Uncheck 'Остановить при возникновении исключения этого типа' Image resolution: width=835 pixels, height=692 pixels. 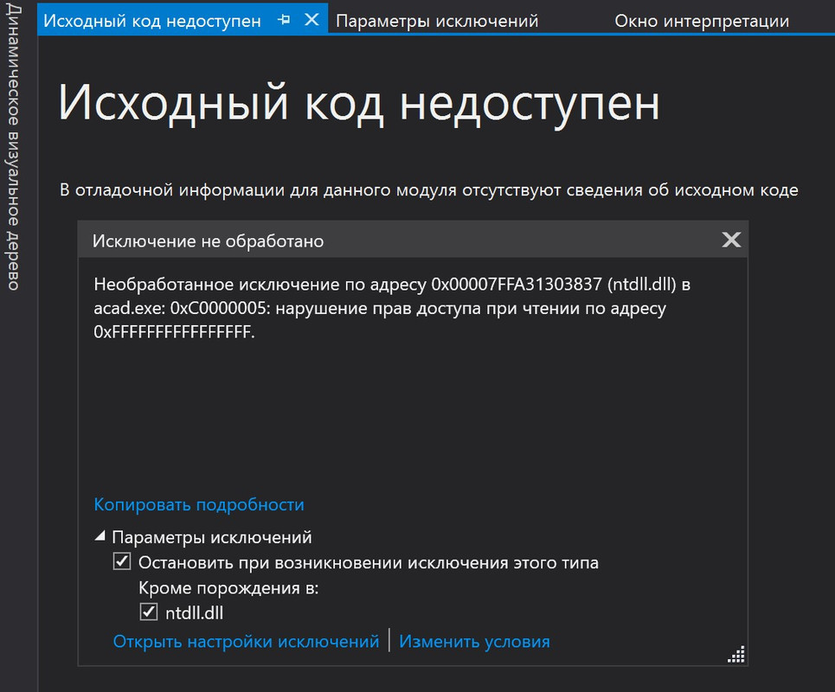122,561
